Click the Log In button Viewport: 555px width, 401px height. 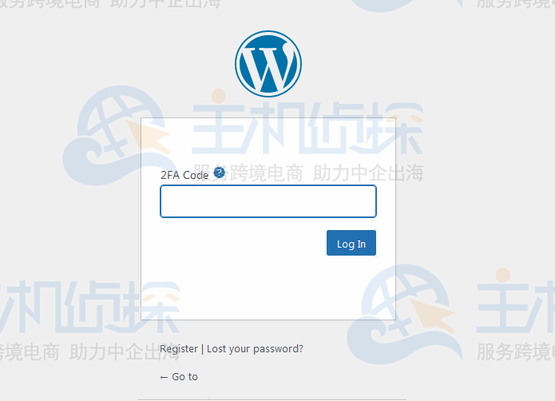click(351, 243)
